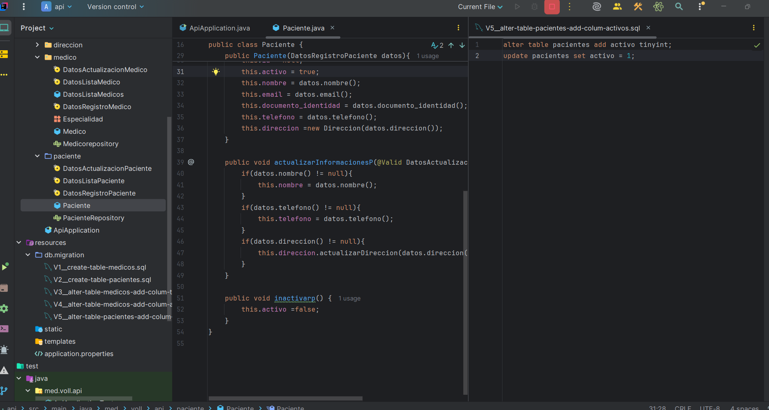Open left editor tab options menu
Viewport: 769px width, 410px height.
458,28
